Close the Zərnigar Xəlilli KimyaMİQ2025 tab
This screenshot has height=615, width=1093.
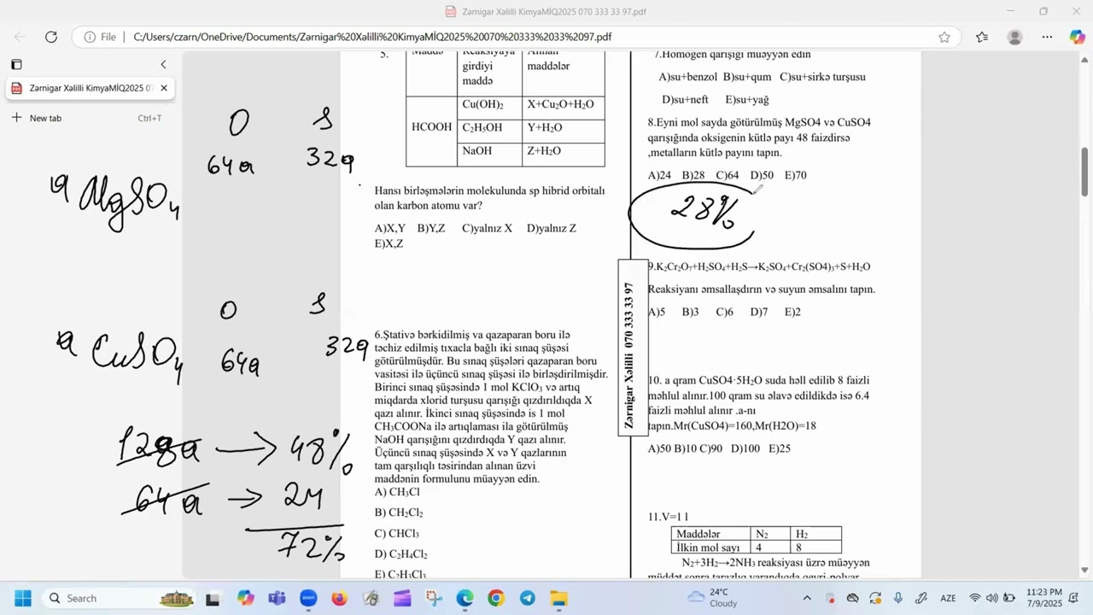(164, 88)
